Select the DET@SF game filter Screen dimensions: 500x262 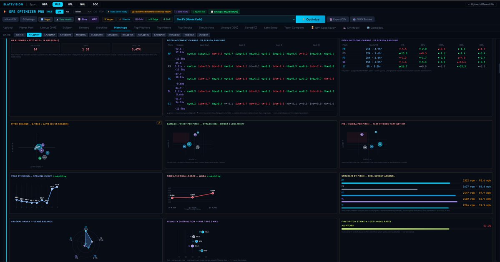(x=204, y=35)
